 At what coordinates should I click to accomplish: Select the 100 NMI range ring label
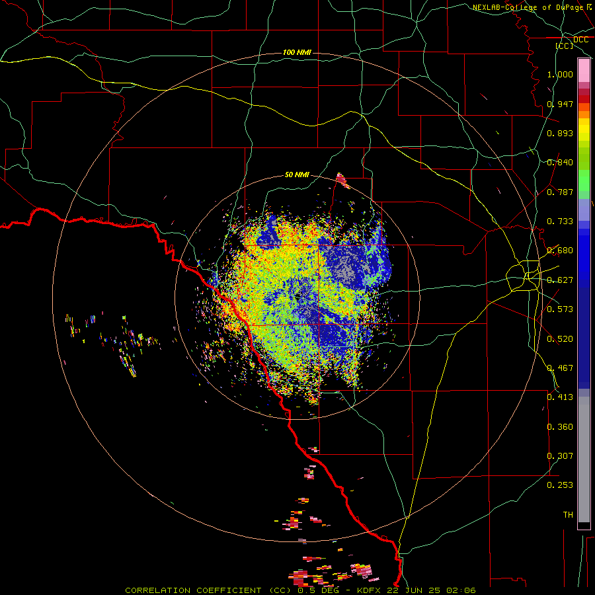tap(297, 52)
